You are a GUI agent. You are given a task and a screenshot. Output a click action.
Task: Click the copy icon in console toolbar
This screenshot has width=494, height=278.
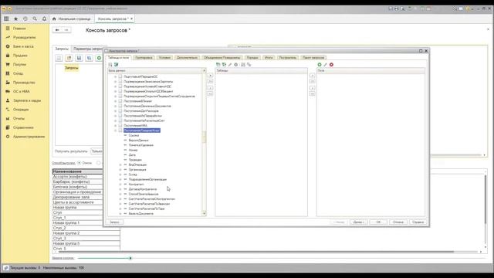[x=90, y=58]
